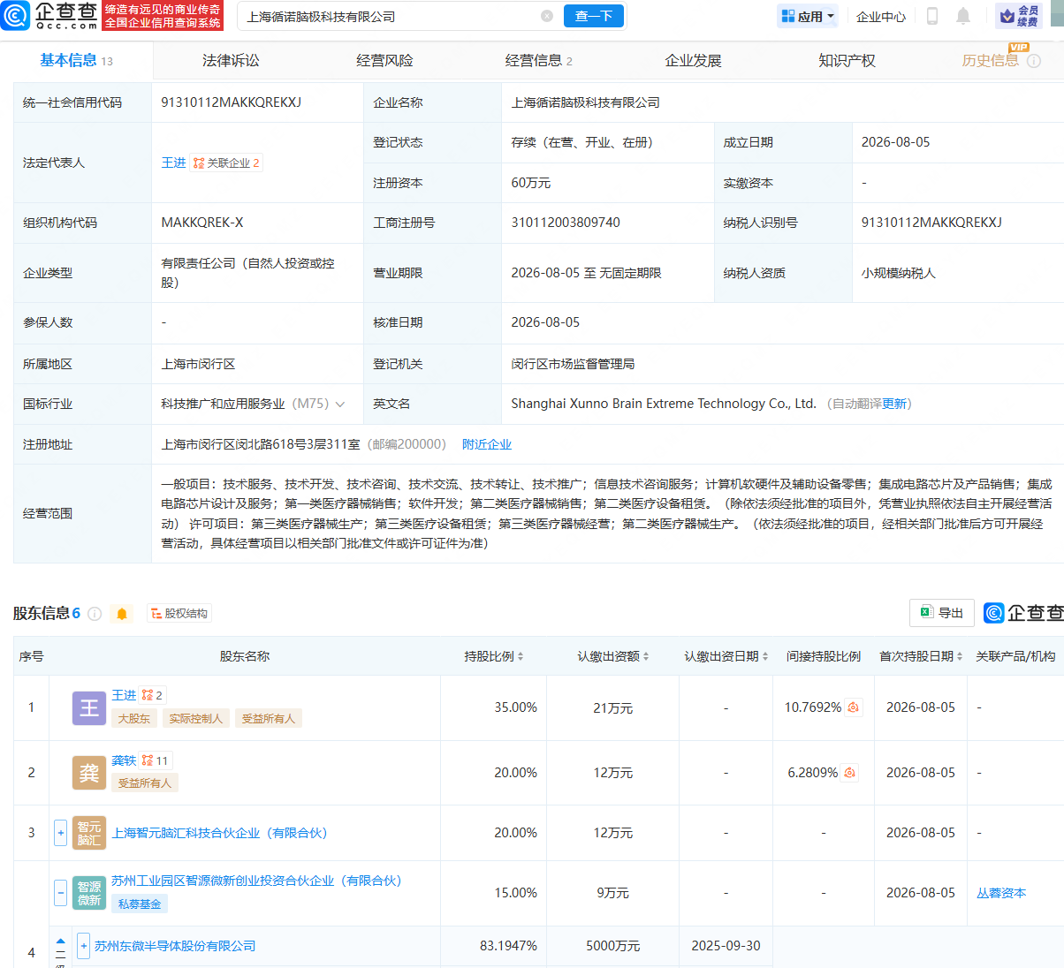Open 王进's avatar in shareholder table
Image resolution: width=1064 pixels, height=968 pixels.
[89, 708]
